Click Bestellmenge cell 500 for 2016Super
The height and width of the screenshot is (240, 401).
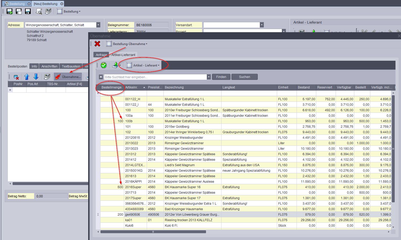click(x=112, y=187)
